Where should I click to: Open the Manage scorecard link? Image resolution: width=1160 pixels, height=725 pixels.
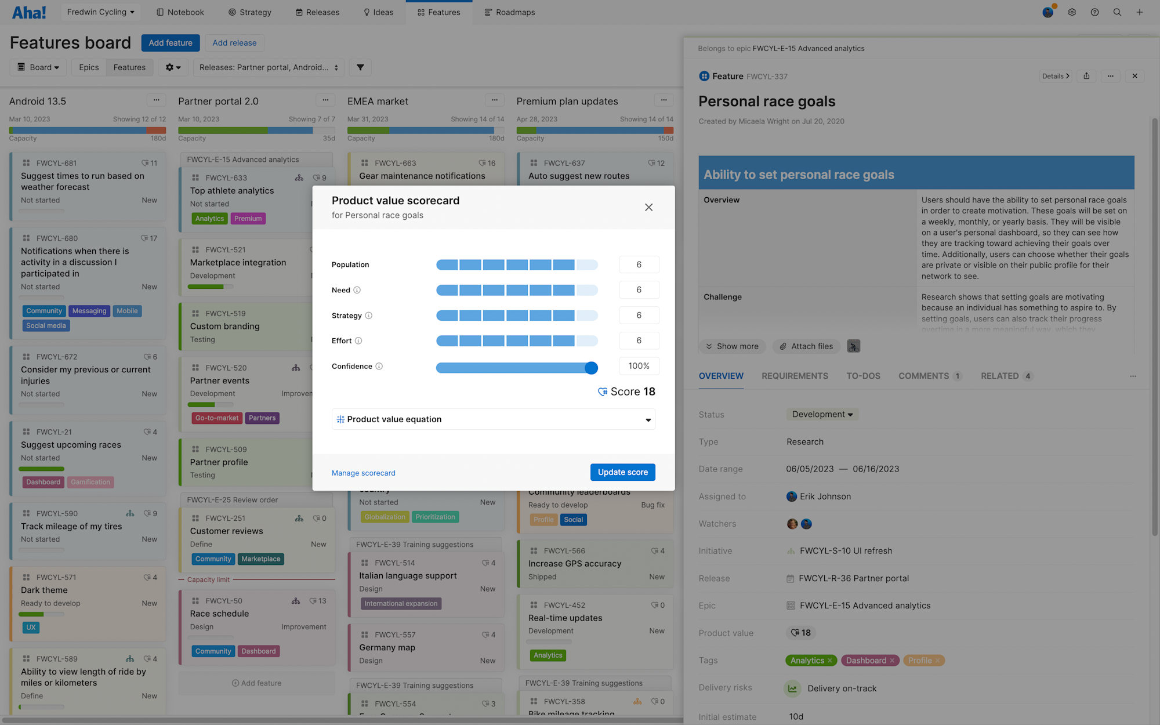[x=363, y=473]
